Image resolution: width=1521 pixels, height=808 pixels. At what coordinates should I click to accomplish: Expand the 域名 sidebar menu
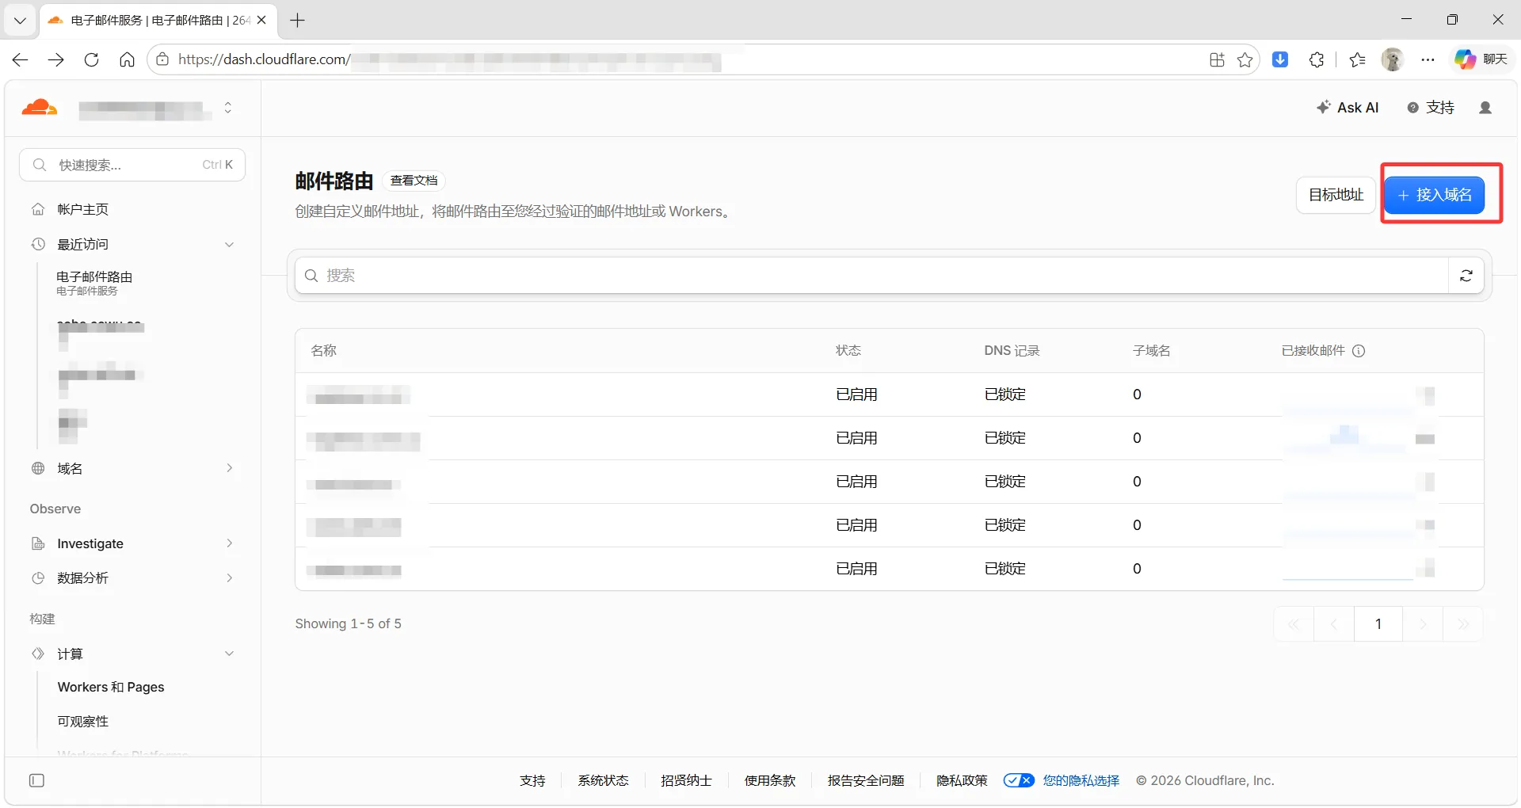[229, 468]
